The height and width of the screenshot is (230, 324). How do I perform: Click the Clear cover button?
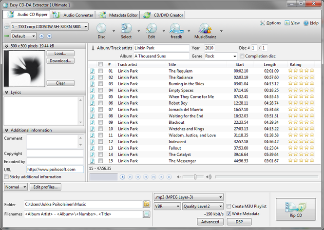[x=60, y=83]
